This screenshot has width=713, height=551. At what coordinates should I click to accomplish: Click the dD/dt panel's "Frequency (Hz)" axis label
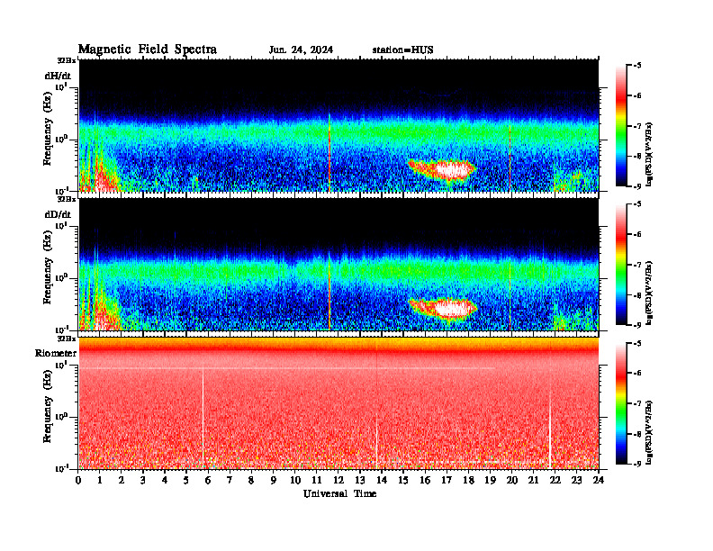[x=48, y=267]
